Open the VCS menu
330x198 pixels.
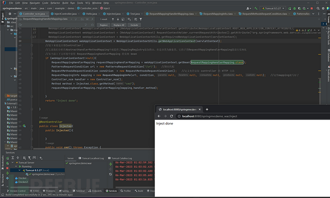tap(88, 3)
